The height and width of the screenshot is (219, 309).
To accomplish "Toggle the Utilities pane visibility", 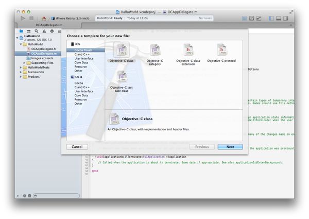I will tap(286, 19).
